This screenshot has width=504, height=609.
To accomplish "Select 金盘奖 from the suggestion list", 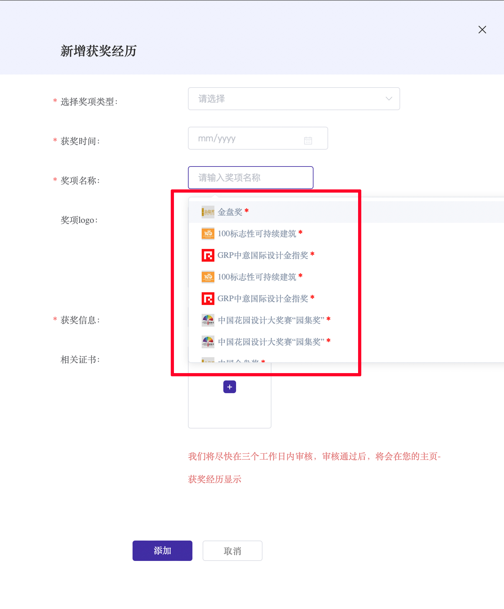I will (x=230, y=212).
